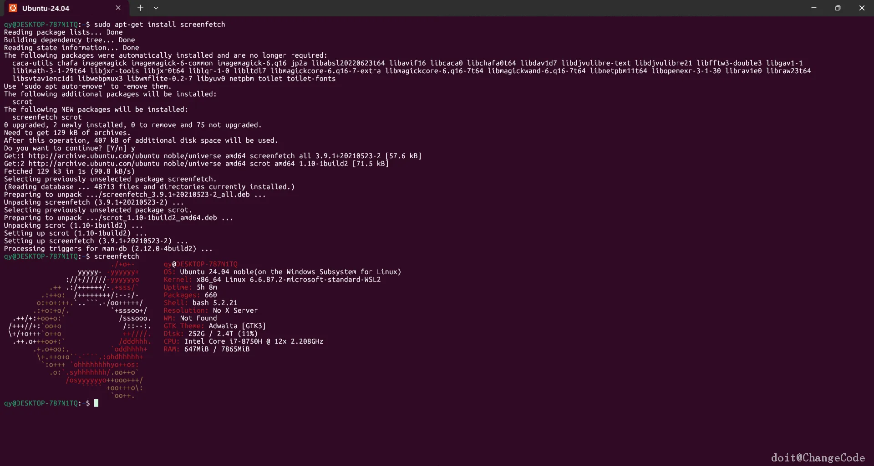Open a new terminal tab with plus button
This screenshot has width=874, height=466.
[x=140, y=8]
